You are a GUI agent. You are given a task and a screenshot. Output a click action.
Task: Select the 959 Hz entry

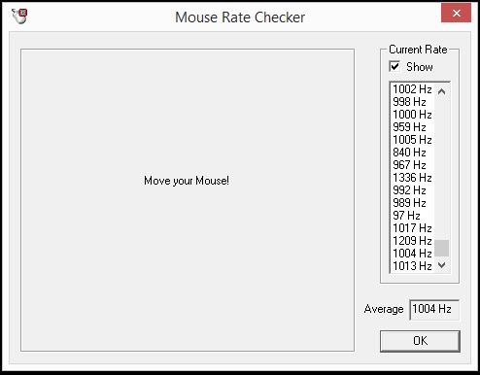point(412,127)
